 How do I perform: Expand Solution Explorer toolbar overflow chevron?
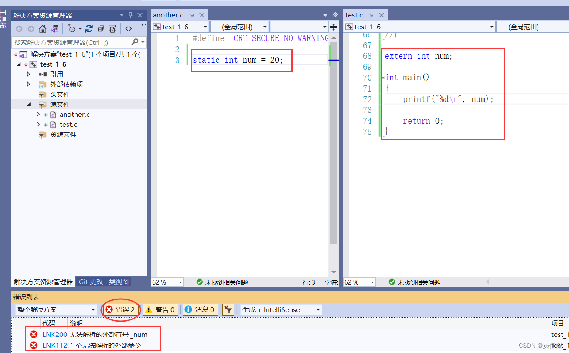[143, 25]
